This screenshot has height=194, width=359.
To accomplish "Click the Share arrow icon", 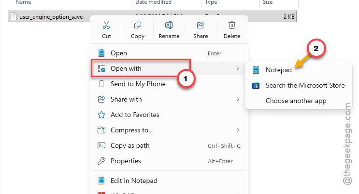I will (201, 25).
